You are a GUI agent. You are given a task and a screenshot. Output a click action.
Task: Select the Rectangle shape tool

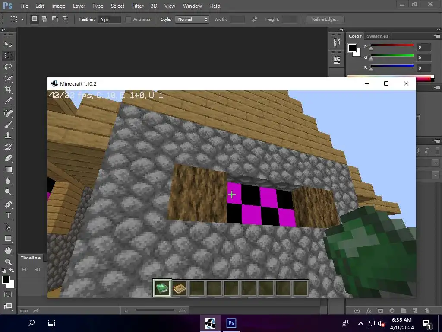[x=8, y=238]
